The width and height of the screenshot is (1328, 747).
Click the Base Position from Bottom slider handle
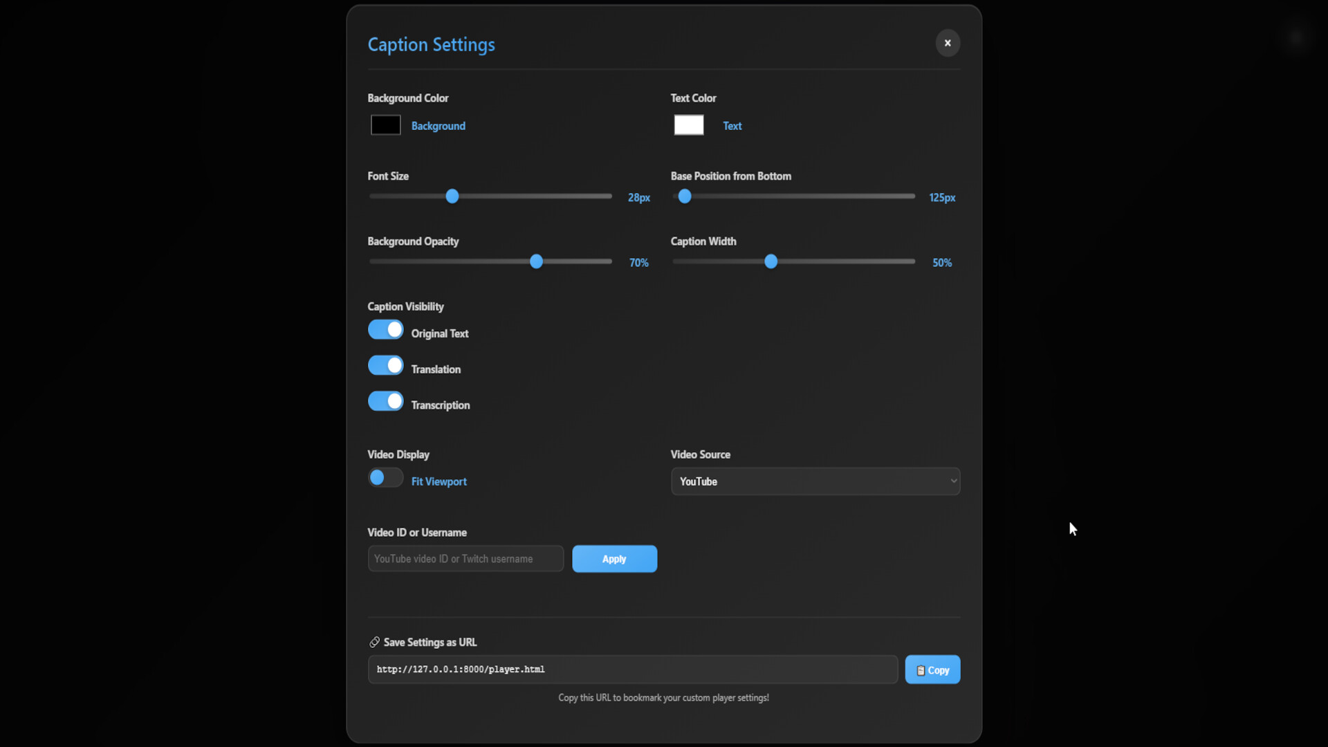[684, 196]
